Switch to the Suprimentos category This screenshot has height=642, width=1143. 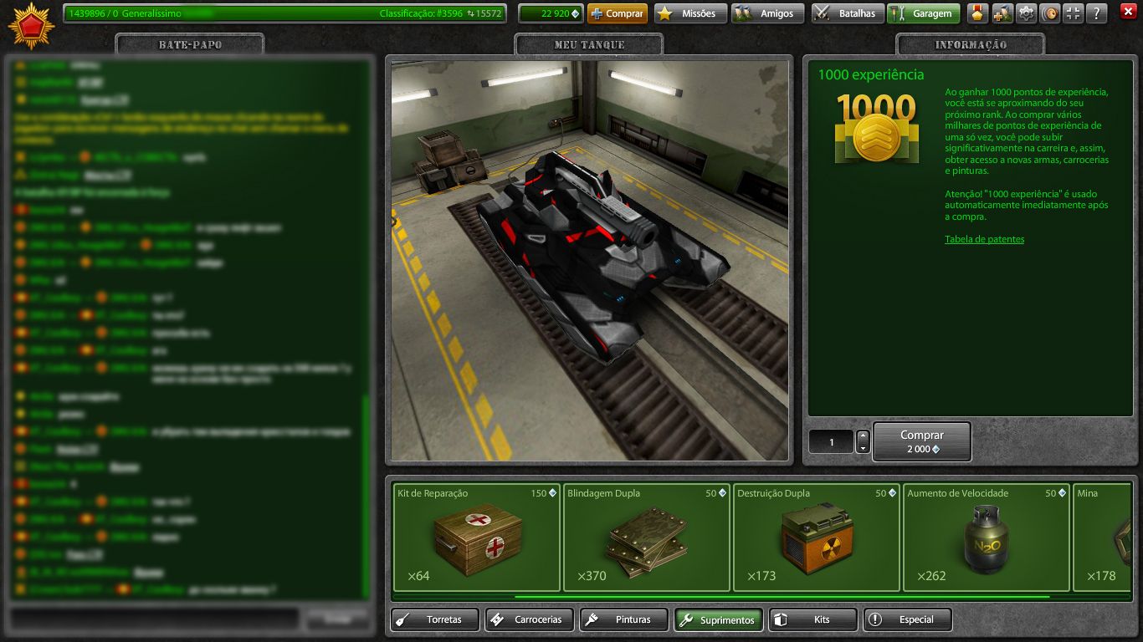click(720, 620)
